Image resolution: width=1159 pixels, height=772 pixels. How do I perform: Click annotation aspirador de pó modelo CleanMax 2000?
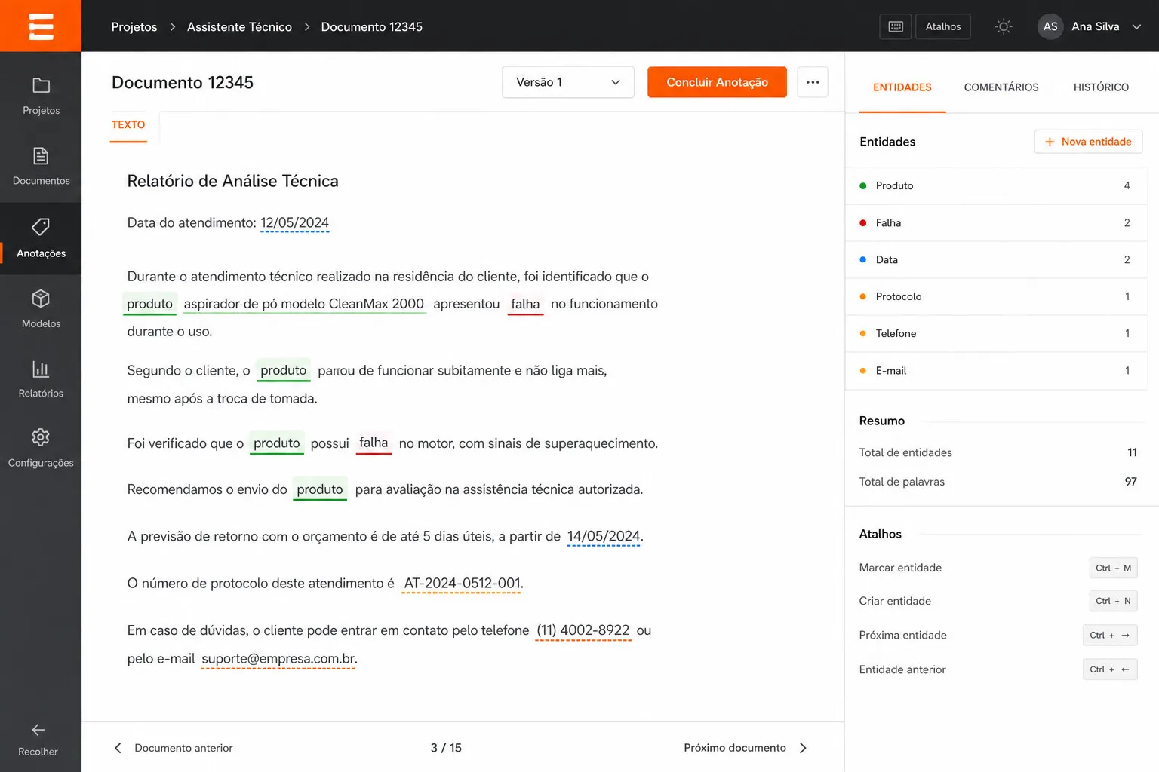303,304
